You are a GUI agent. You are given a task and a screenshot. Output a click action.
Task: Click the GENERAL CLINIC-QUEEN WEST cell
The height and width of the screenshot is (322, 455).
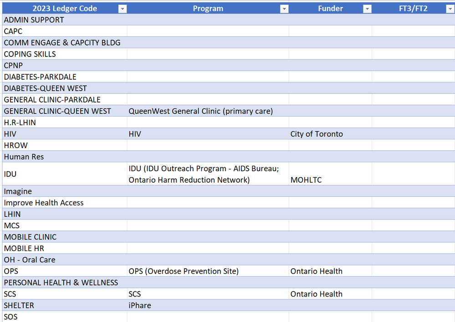pos(65,111)
